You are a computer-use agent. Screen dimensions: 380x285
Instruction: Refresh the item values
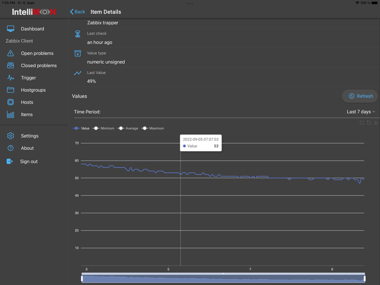[360, 96]
